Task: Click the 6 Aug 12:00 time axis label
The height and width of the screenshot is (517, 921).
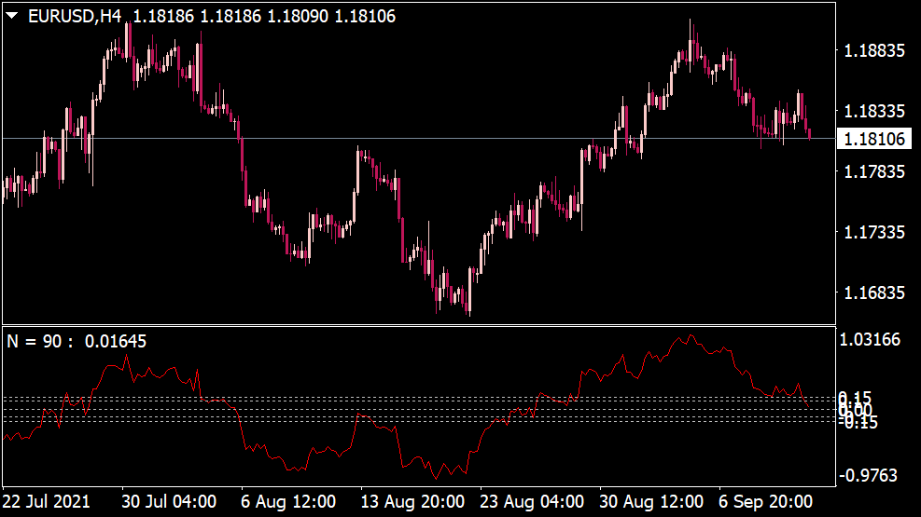Action: click(288, 502)
